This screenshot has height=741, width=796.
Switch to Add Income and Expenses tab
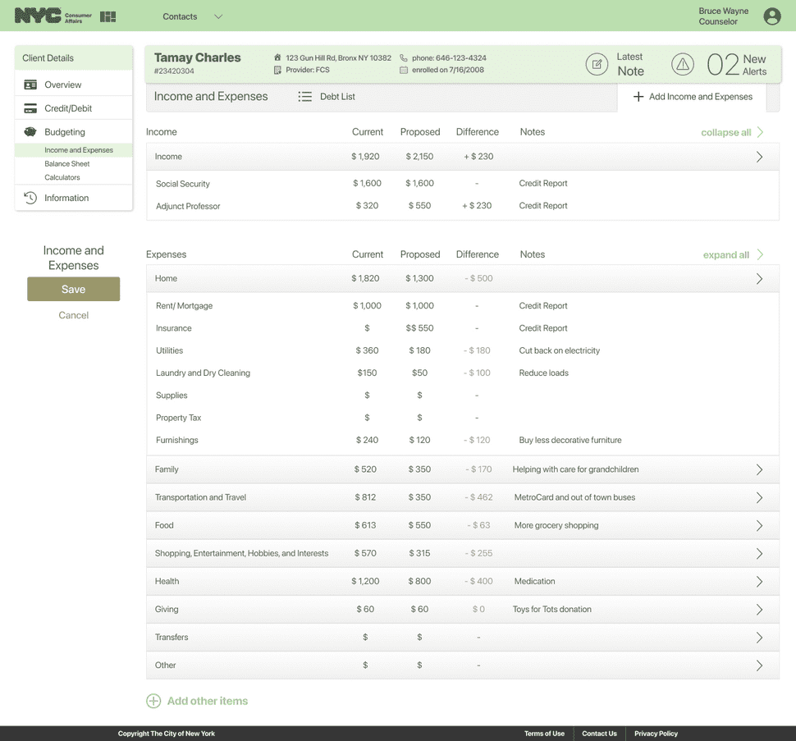click(x=693, y=97)
